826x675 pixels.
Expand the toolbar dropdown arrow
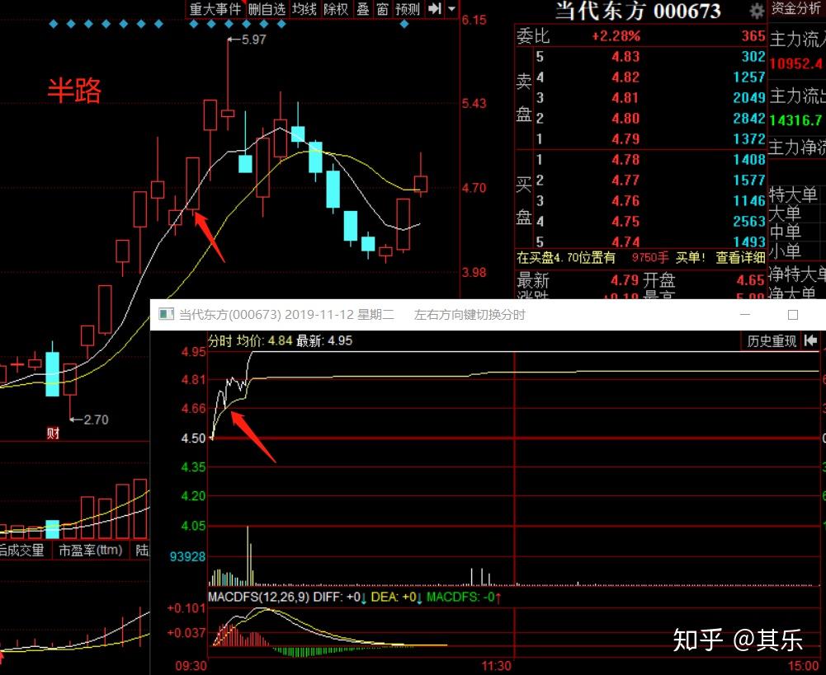tap(451, 8)
